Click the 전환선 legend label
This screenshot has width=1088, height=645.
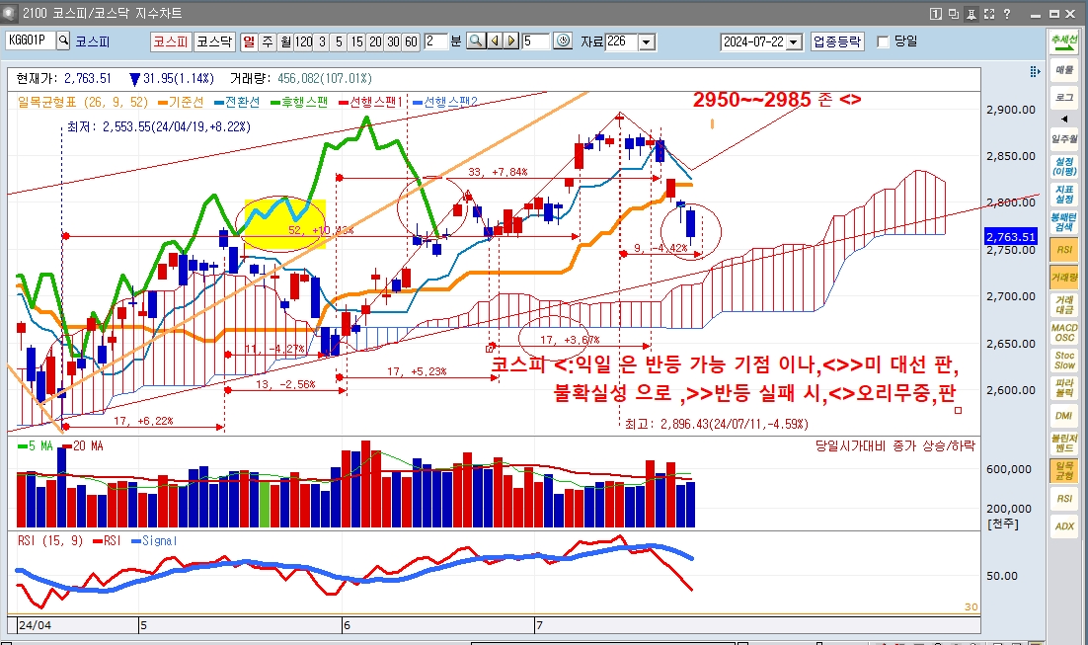[237, 102]
